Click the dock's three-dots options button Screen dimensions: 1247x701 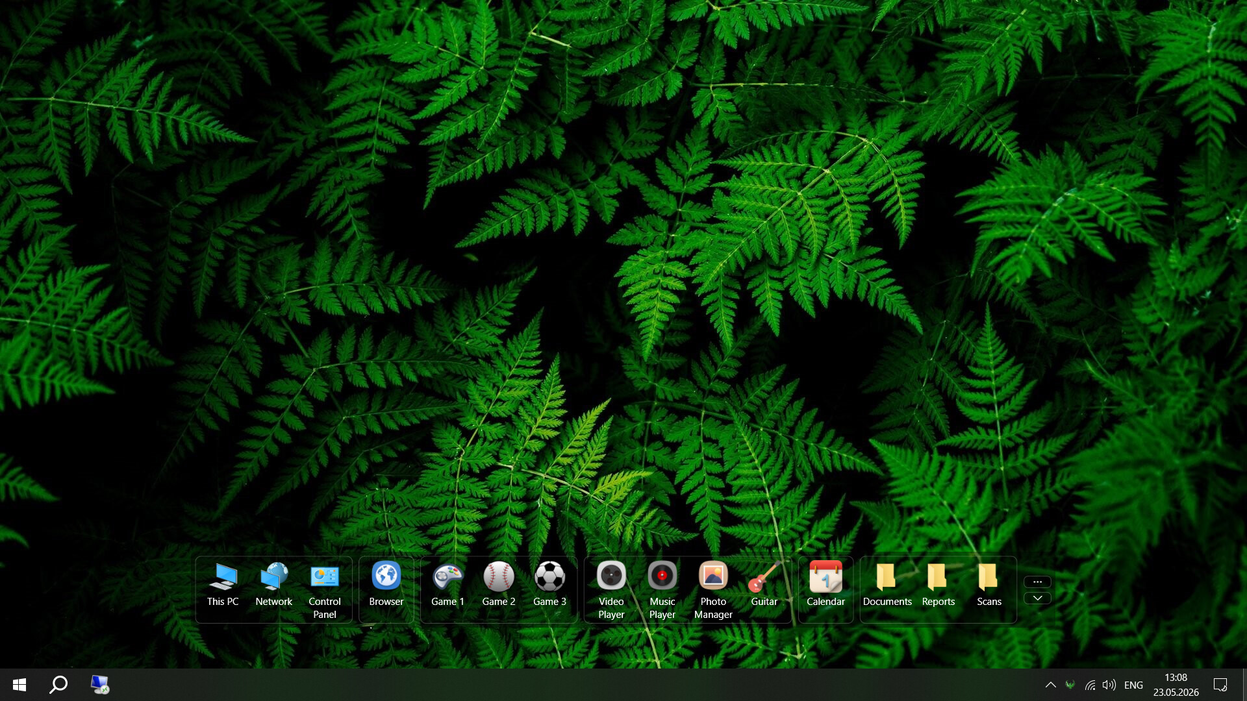click(x=1037, y=582)
